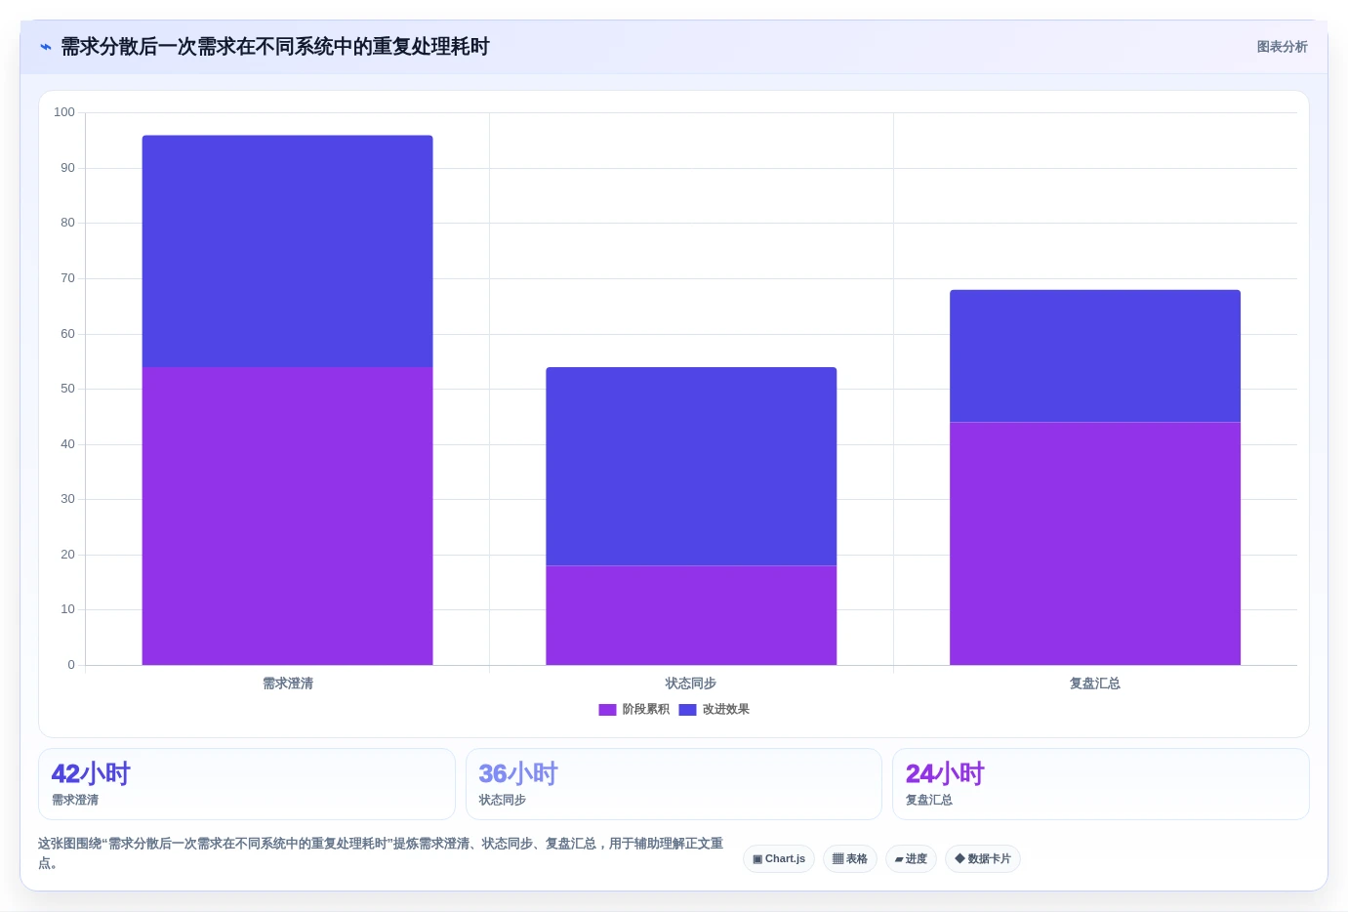Viewport: 1348px width, 912px height.
Task: Click the 数据卡片 tag
Action: 983,859
